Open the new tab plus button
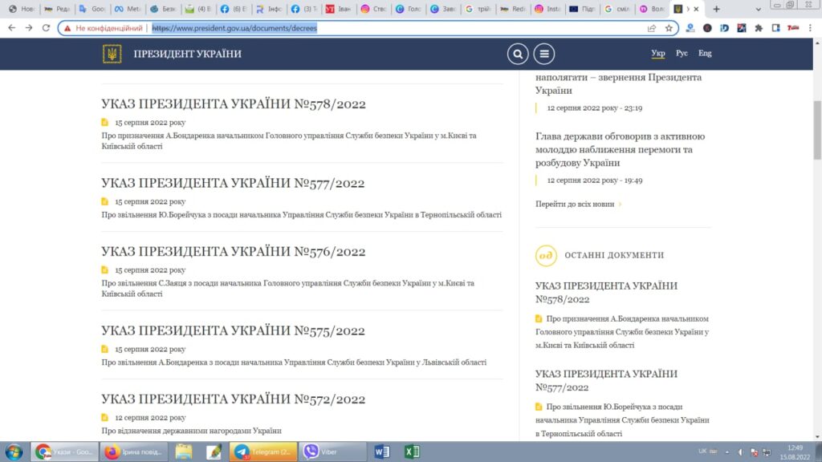The width and height of the screenshot is (822, 462). [x=716, y=9]
